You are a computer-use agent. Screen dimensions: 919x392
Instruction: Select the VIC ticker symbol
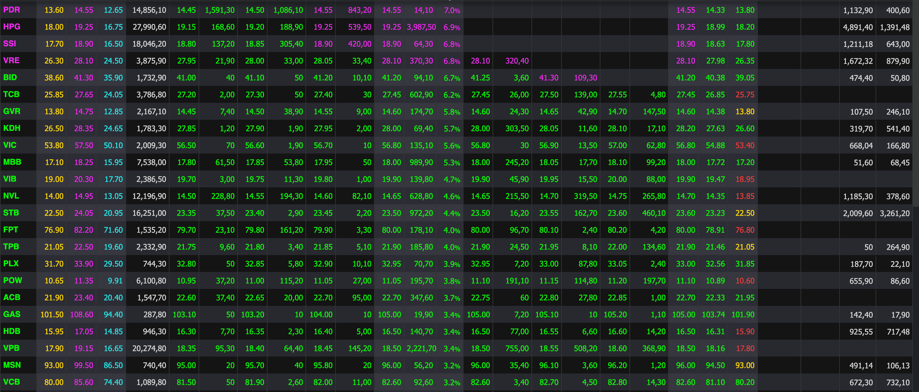(10, 145)
